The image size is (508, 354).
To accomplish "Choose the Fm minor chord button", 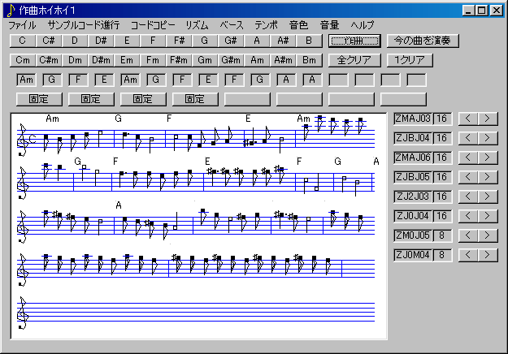I will 153,60.
